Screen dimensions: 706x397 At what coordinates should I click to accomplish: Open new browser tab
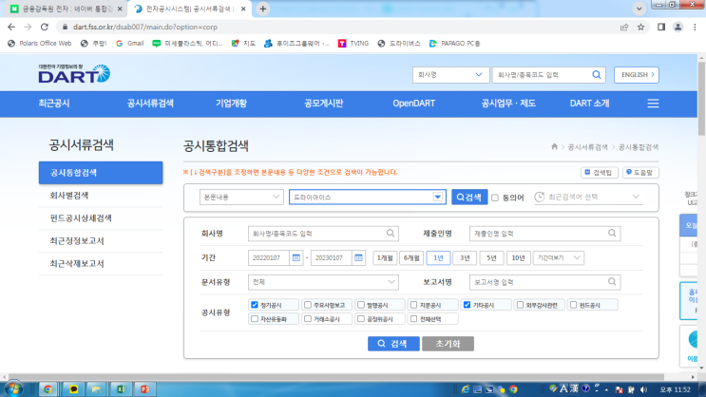point(263,9)
